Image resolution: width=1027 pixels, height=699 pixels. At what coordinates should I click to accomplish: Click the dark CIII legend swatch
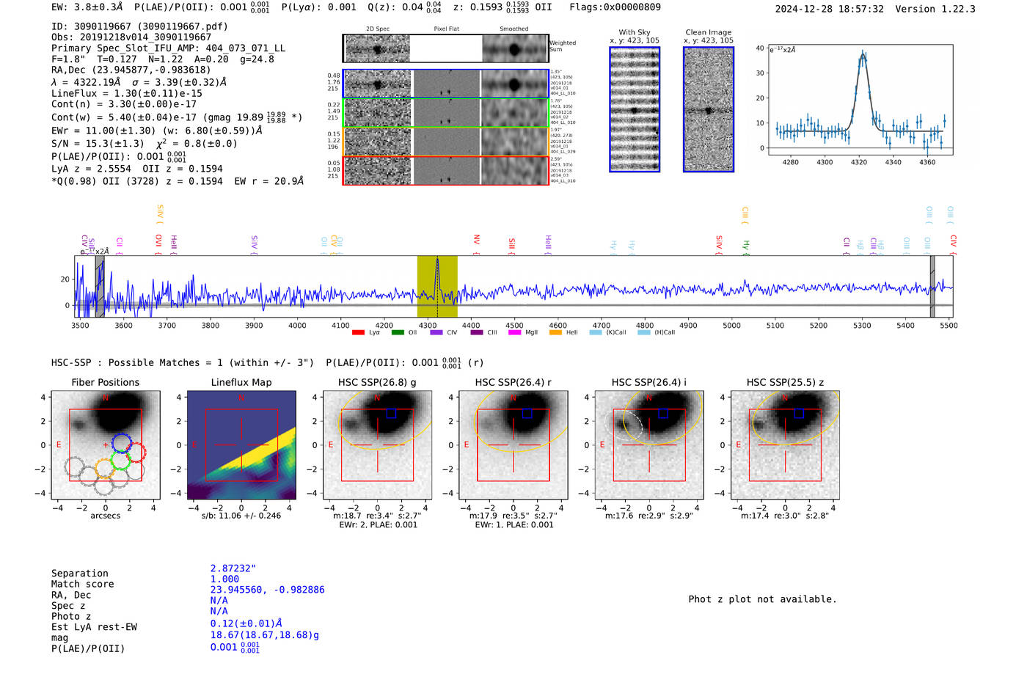[x=477, y=332]
